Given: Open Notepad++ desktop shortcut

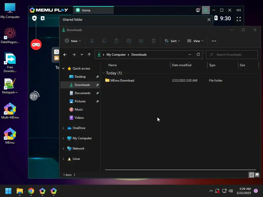Looking at the screenshot, I should tap(10, 86).
